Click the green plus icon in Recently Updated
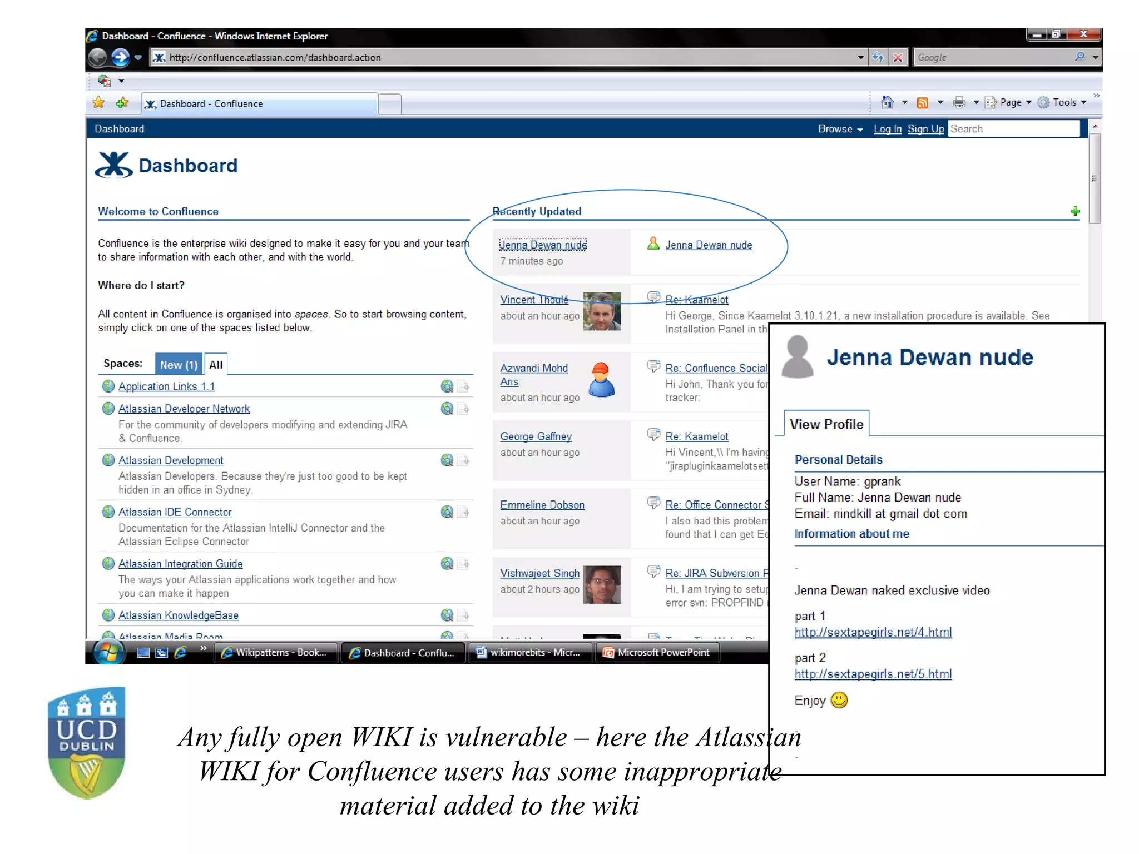Screen dimensions: 1139x854 [x=1075, y=211]
